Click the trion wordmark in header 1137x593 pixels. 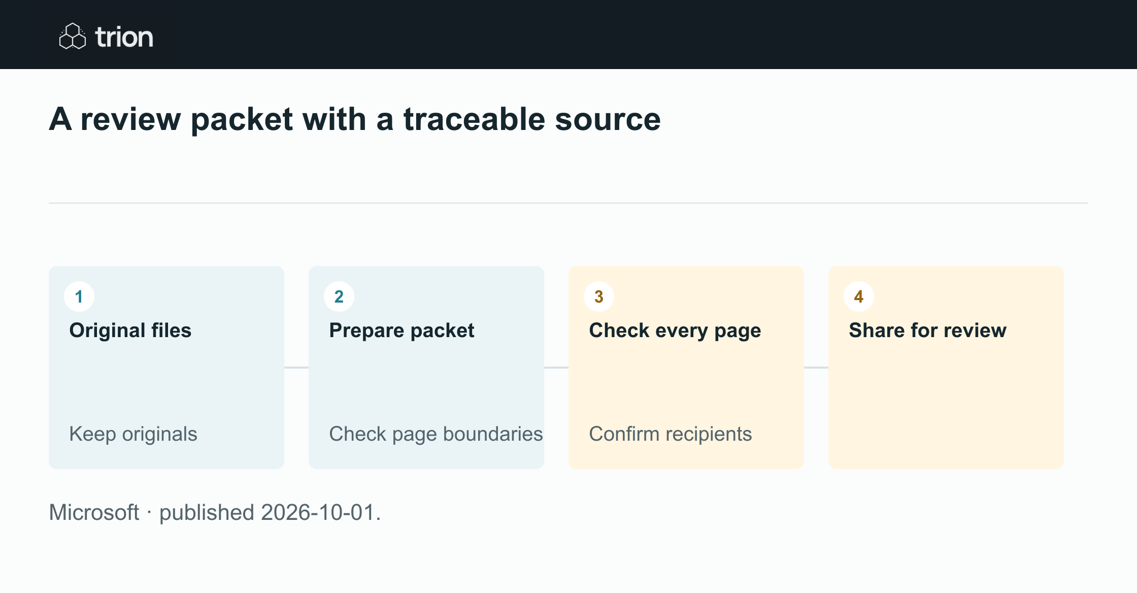click(x=124, y=38)
